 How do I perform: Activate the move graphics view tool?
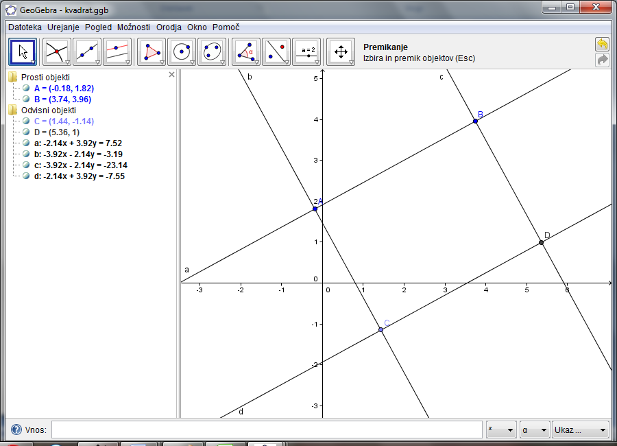click(341, 51)
